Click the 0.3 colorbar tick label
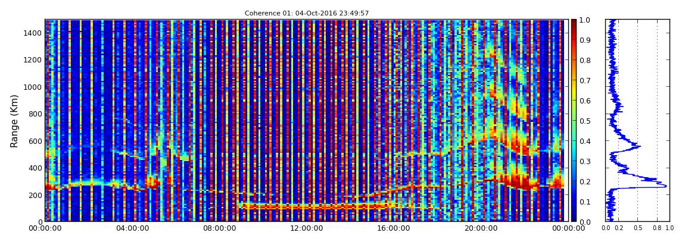This screenshot has height=242, width=685. pos(584,161)
